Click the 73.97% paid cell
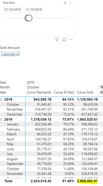Screen dimensions: 103x186 click(68, 119)
